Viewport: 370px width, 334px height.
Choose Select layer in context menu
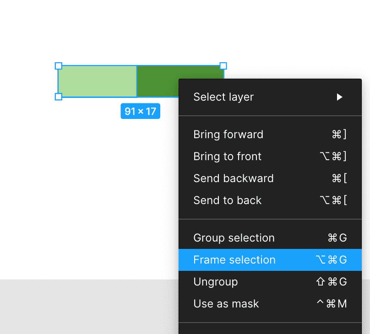click(223, 97)
